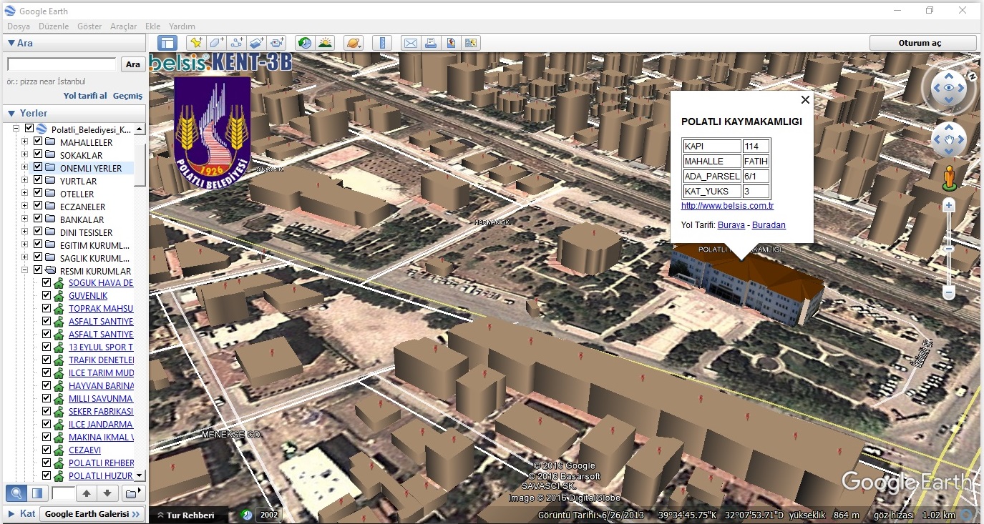Image resolution: width=984 pixels, height=524 pixels.
Task: Open the Araçlar menu
Action: (123, 26)
